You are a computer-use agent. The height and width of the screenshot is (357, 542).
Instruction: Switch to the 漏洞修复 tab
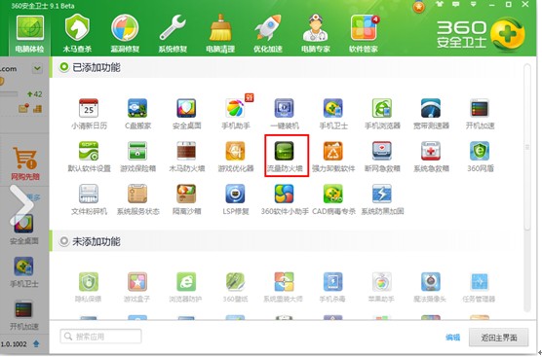[125, 34]
